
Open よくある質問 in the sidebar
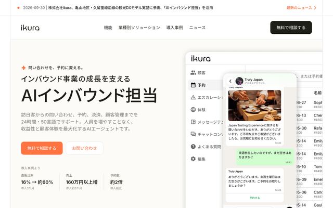tap(209, 147)
